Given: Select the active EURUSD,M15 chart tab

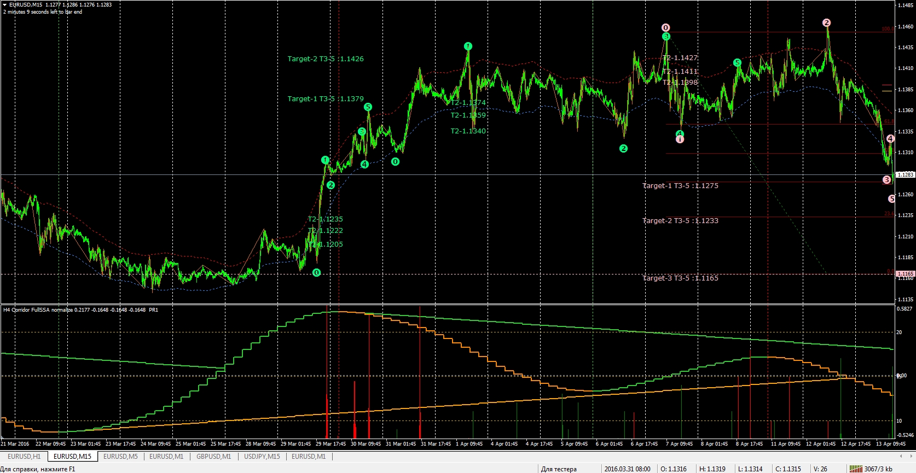Looking at the screenshot, I should [x=73, y=456].
